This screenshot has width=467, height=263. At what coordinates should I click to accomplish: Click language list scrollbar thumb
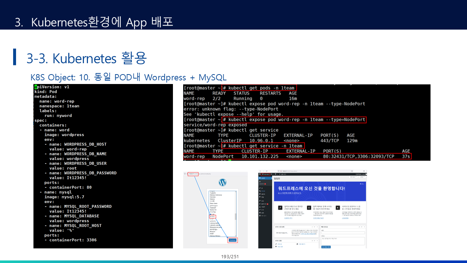pos(236,217)
